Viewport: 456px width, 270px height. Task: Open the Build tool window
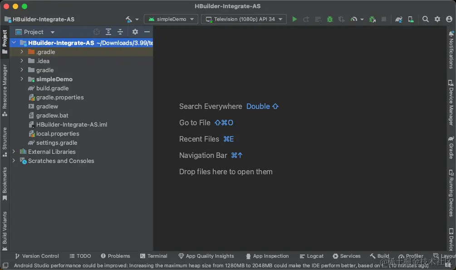(x=379, y=256)
